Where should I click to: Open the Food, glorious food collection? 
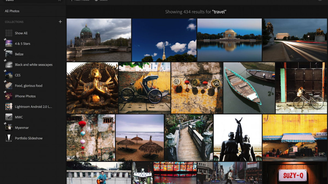[x=28, y=86]
